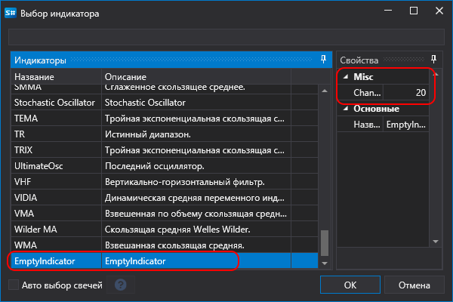This screenshot has height=302, width=453.
Task: Click description 'Последний осциллятор.'
Action: tap(155, 166)
